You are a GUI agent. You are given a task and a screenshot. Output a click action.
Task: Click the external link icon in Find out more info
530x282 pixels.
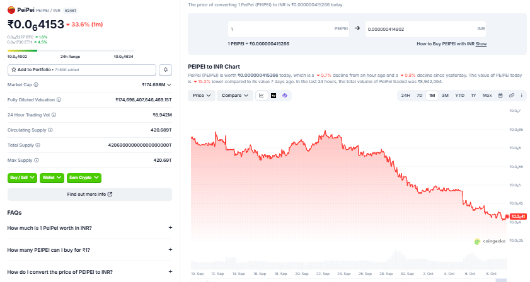click(110, 195)
